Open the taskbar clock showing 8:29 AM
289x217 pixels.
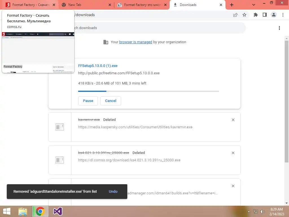[277, 212]
